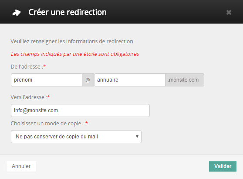This screenshot has width=243, height=179.
Task: Click the red asterisk after mode de copie
Action: pyautogui.click(x=87, y=123)
